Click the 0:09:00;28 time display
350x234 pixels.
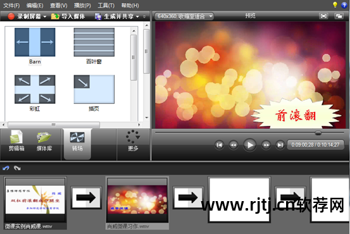point(315,145)
